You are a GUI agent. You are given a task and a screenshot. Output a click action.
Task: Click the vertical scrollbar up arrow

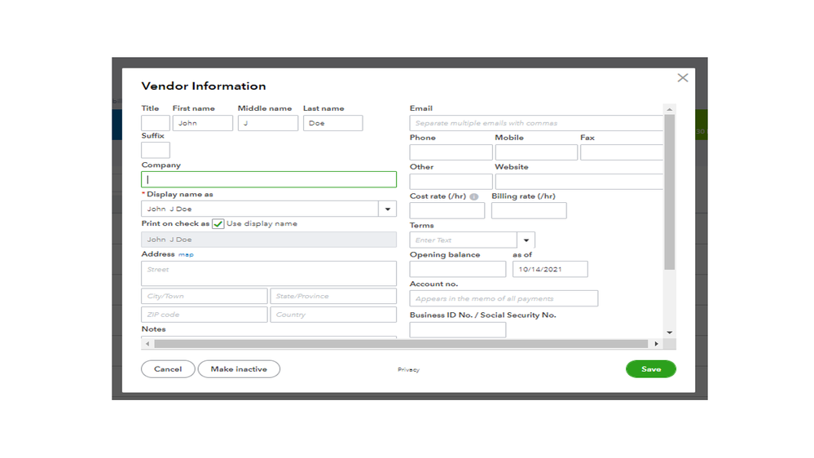click(670, 109)
